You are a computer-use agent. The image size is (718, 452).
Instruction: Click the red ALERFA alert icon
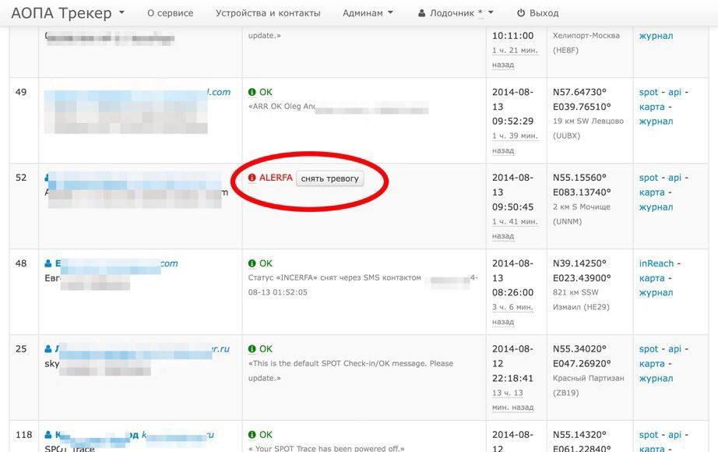click(252, 178)
